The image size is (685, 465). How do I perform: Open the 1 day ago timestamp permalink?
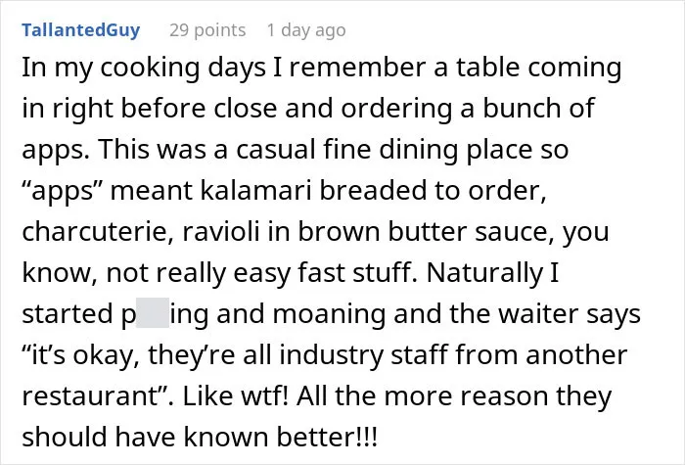coord(306,30)
